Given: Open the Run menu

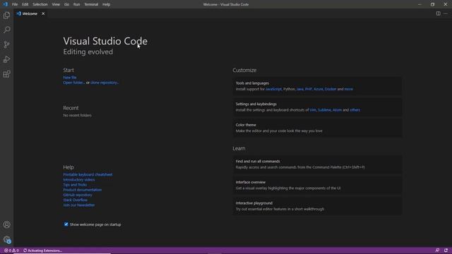Looking at the screenshot, I should pyautogui.click(x=76, y=4).
